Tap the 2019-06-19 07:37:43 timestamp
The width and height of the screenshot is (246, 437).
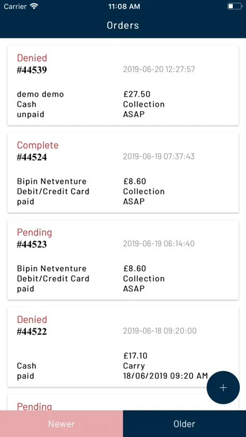(x=159, y=156)
